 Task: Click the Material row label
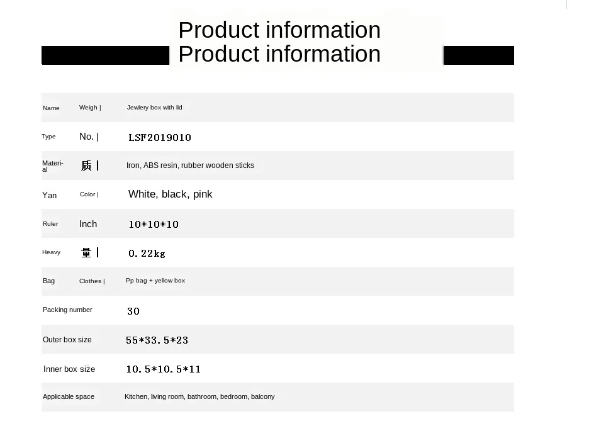click(53, 166)
